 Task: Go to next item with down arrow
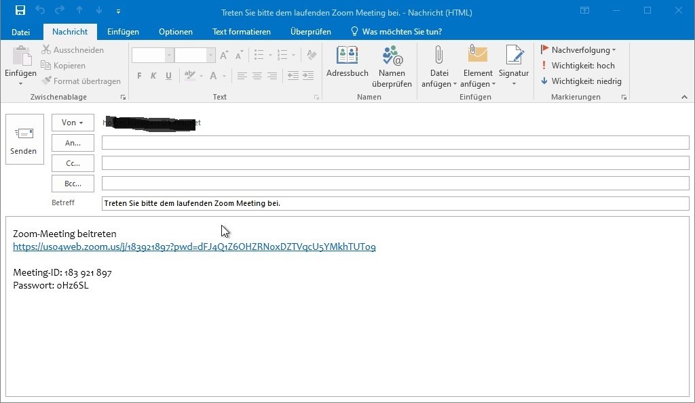pyautogui.click(x=99, y=10)
